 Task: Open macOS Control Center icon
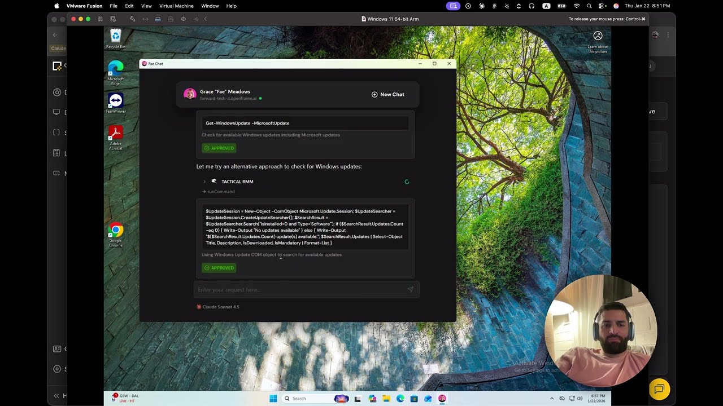tap(602, 6)
